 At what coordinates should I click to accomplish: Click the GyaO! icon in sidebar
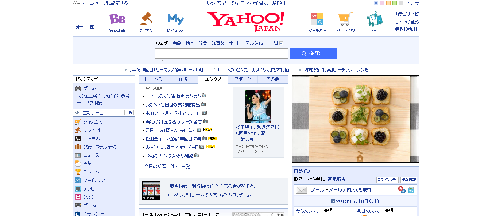78,197
